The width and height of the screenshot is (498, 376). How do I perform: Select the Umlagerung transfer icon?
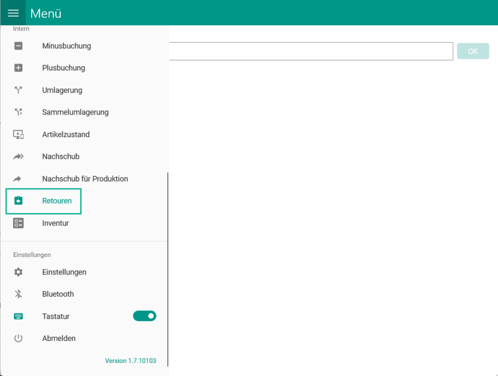coord(18,90)
